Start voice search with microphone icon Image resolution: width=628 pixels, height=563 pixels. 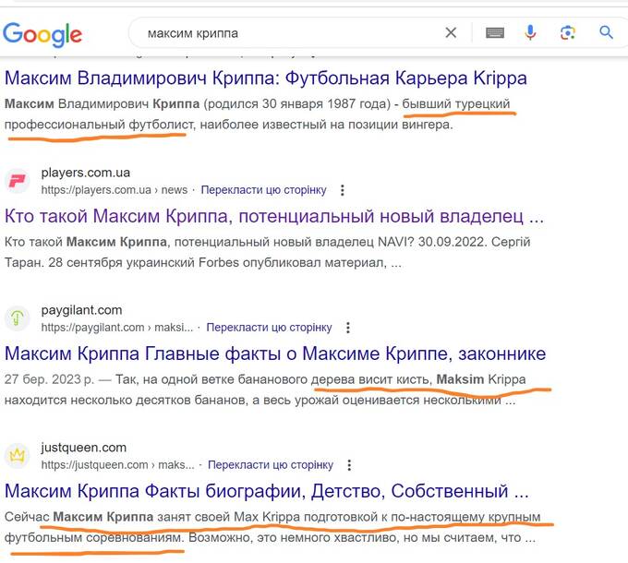531,33
